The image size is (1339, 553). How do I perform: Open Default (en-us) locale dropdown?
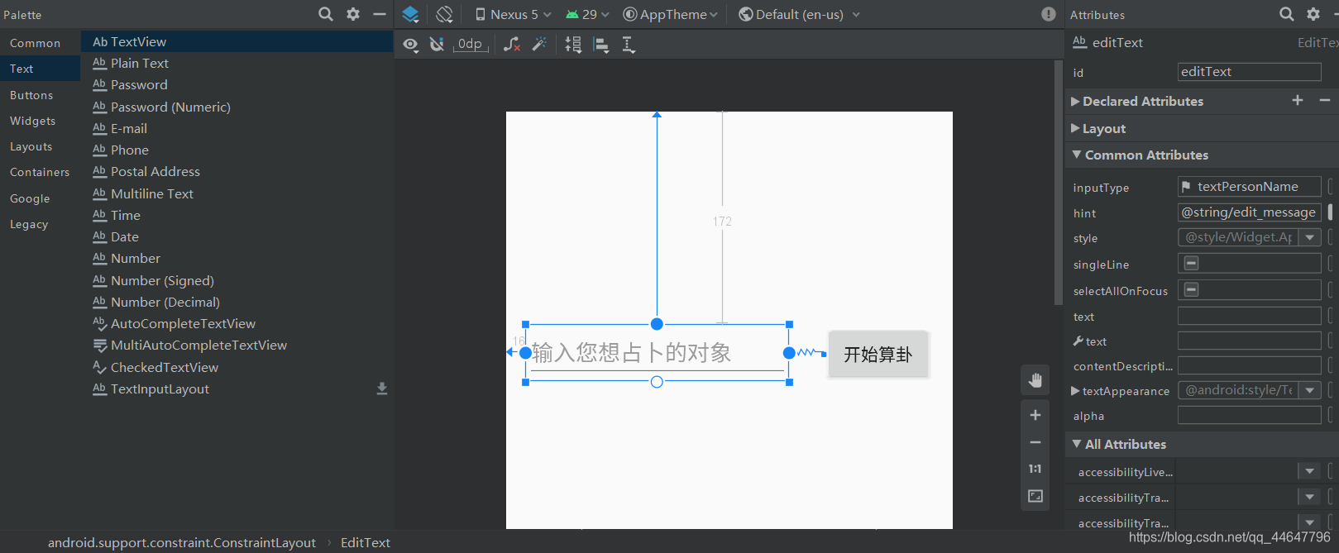pyautogui.click(x=799, y=14)
